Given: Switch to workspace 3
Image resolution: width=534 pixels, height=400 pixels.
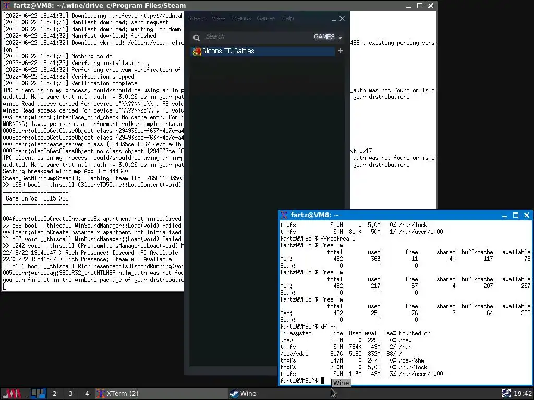Looking at the screenshot, I should (70, 394).
